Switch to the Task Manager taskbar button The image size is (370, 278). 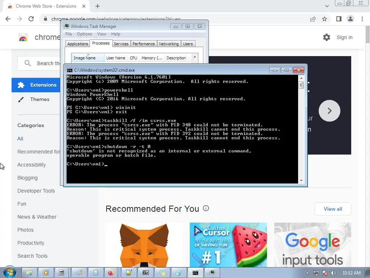pos(212,273)
